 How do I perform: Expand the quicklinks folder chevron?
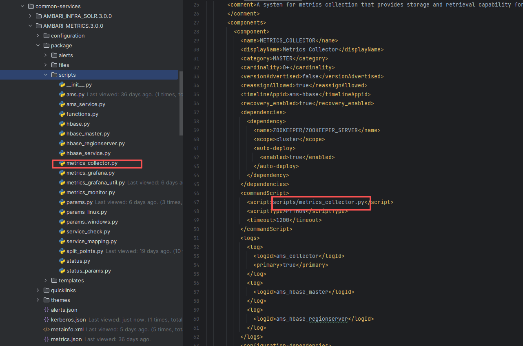pos(38,291)
